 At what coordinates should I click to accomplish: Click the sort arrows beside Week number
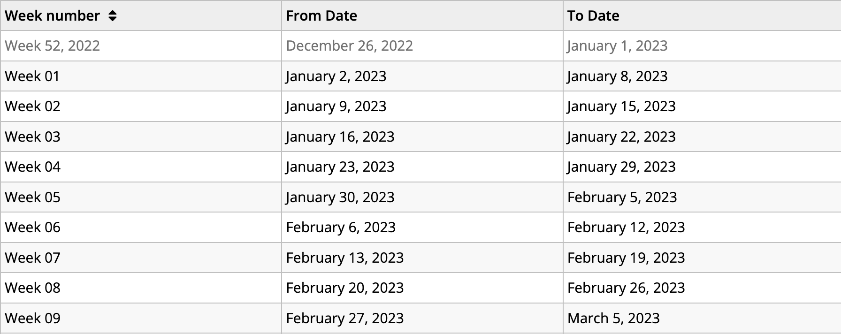click(x=112, y=16)
